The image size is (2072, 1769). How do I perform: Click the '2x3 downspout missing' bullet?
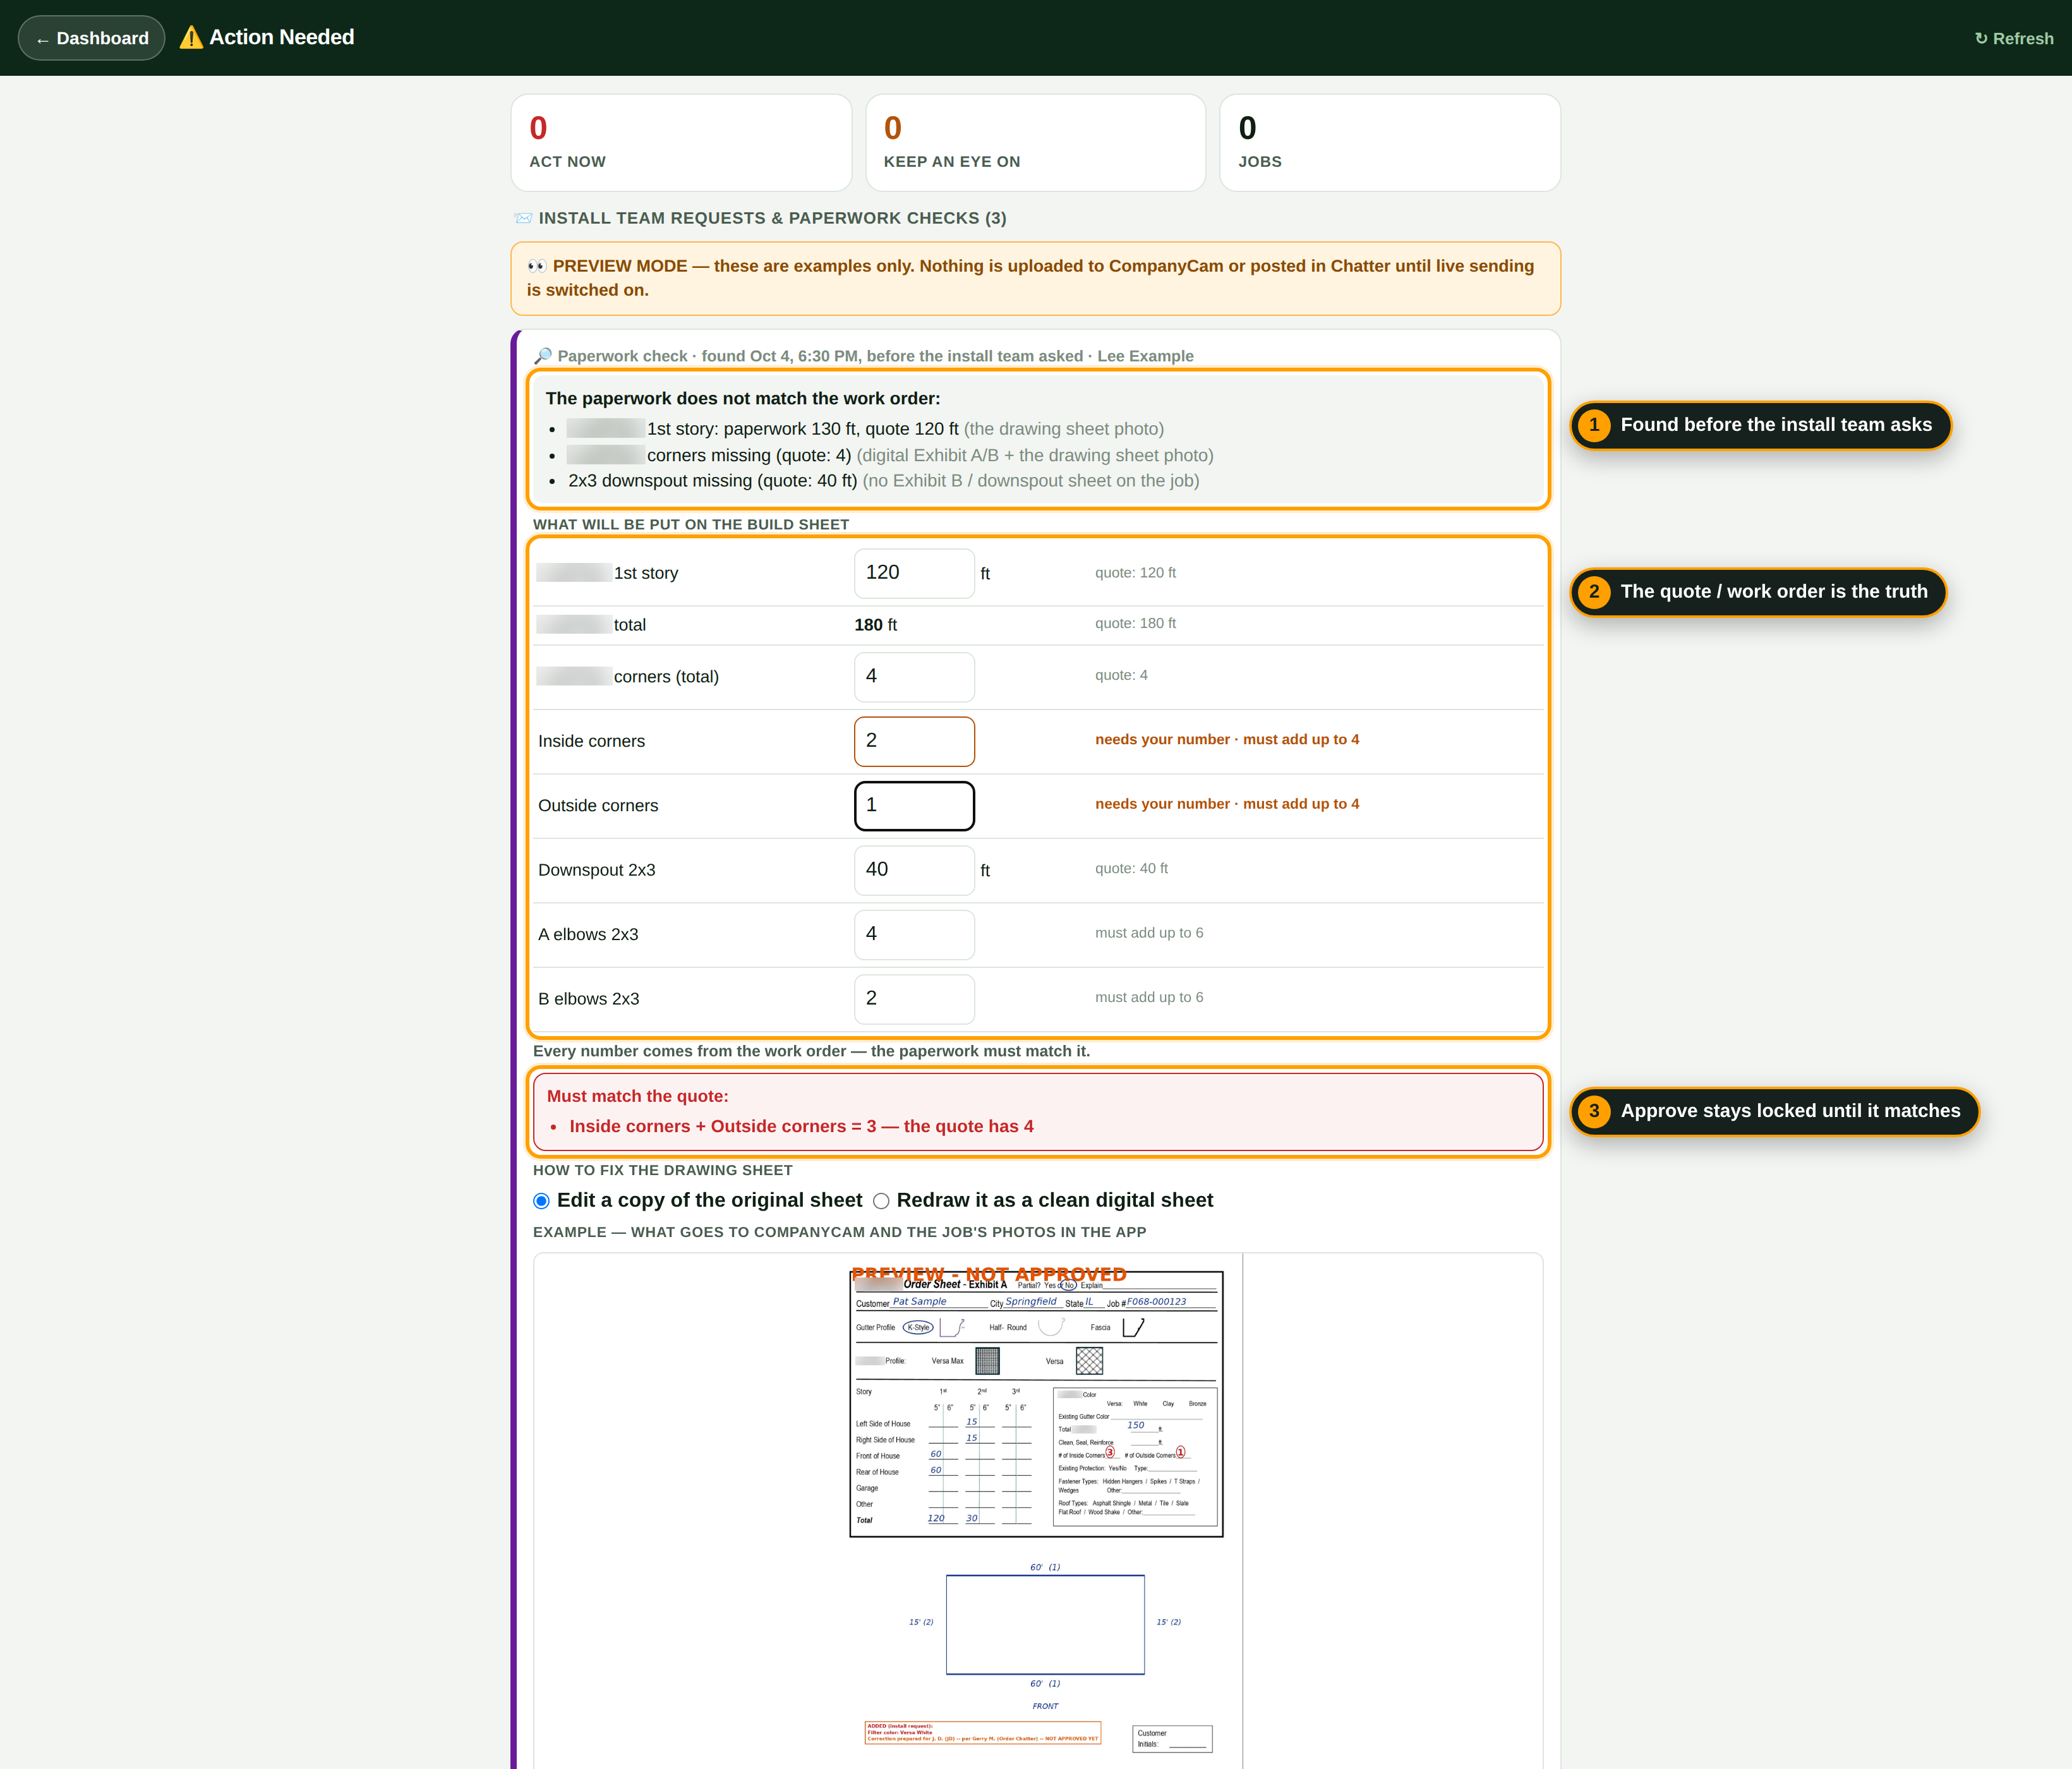(883, 481)
